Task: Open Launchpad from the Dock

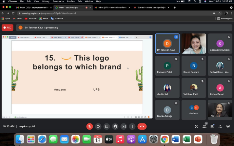Action: coord(31,139)
